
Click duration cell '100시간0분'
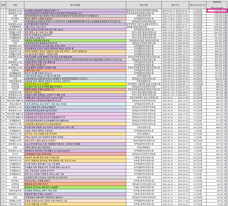pyautogui.click(x=198, y=84)
